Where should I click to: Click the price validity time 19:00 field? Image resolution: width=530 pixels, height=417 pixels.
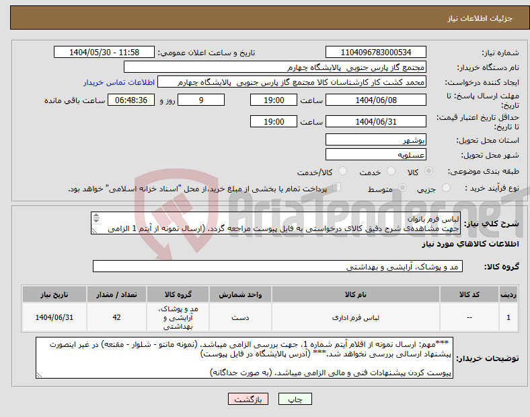pyautogui.click(x=274, y=121)
